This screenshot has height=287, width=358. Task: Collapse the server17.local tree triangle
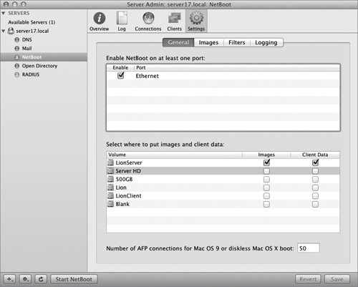(x=4, y=31)
